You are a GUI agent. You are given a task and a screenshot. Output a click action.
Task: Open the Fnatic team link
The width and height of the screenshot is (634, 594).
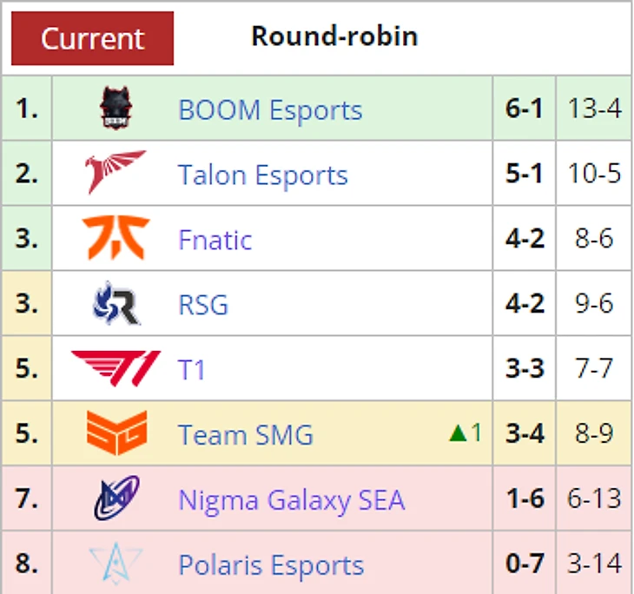215,240
